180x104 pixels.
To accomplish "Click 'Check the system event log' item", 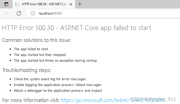I will coord(50,79).
